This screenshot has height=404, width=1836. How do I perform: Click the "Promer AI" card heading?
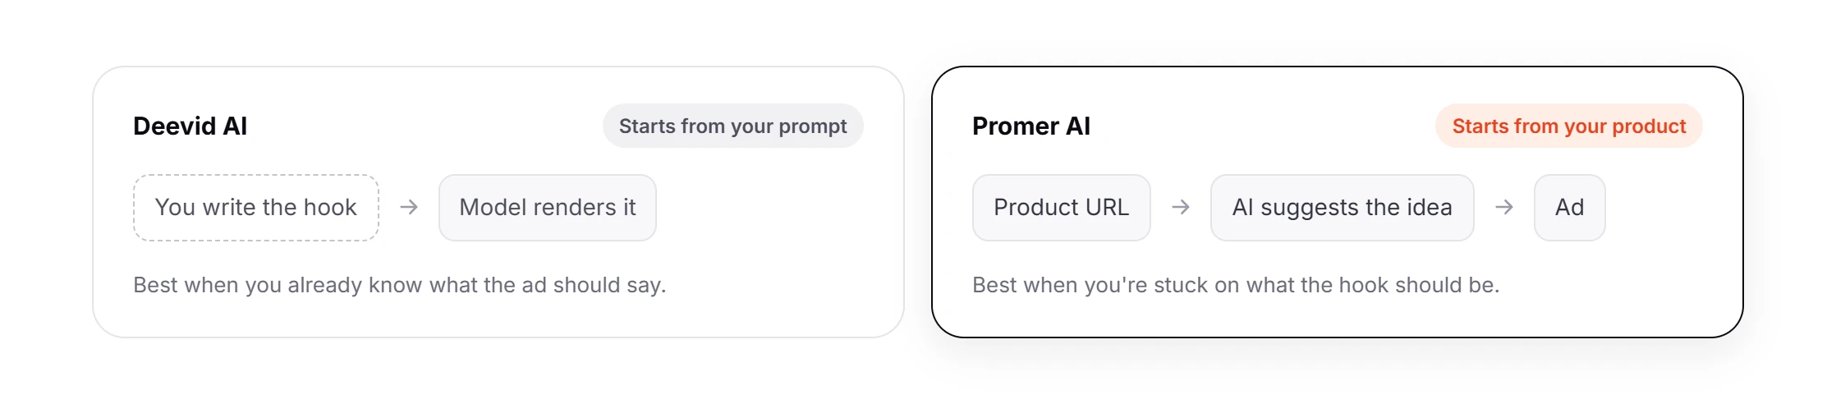pyautogui.click(x=1031, y=126)
